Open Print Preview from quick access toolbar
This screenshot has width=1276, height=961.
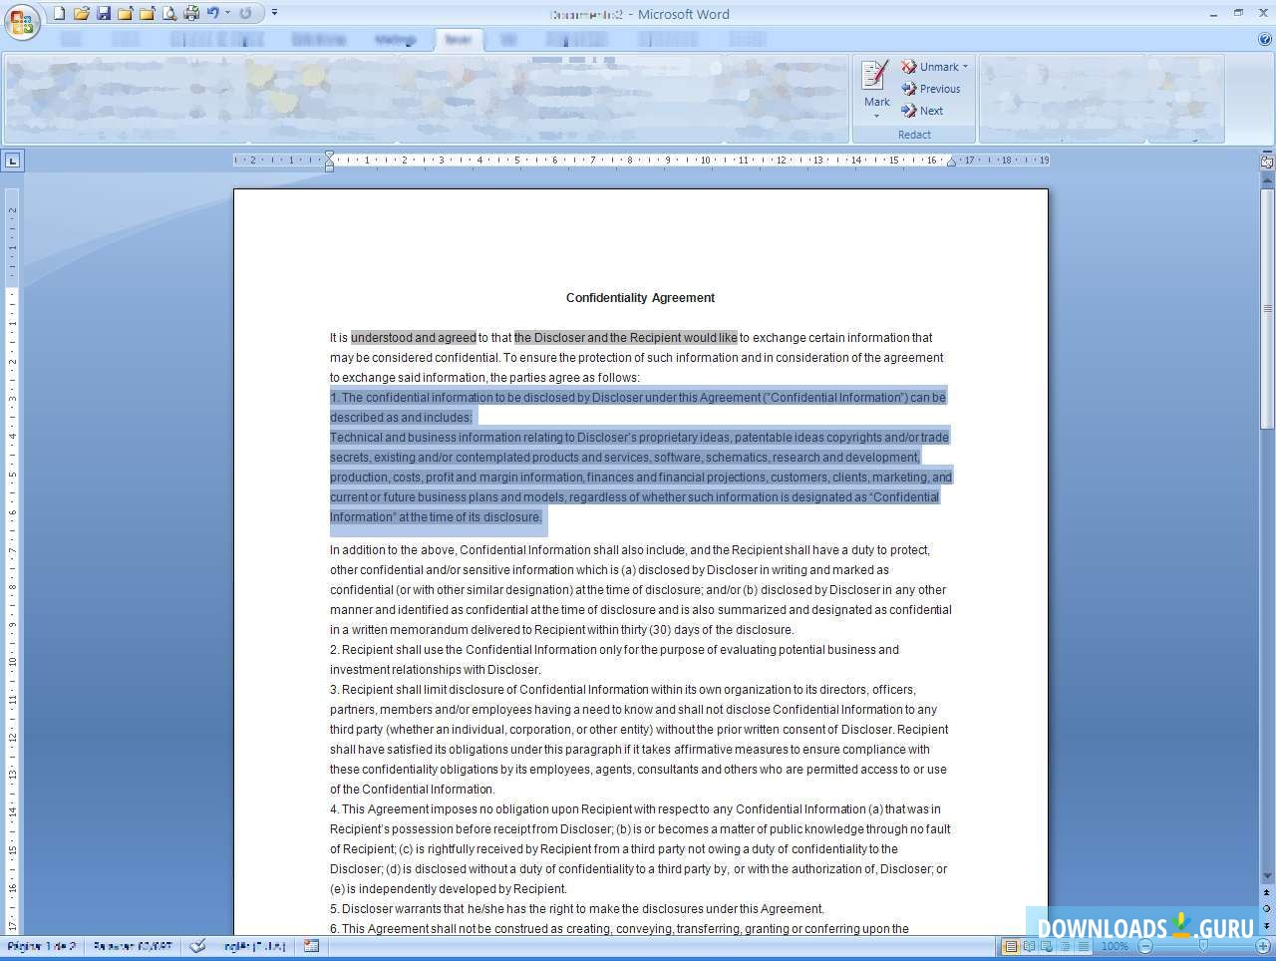(x=168, y=13)
